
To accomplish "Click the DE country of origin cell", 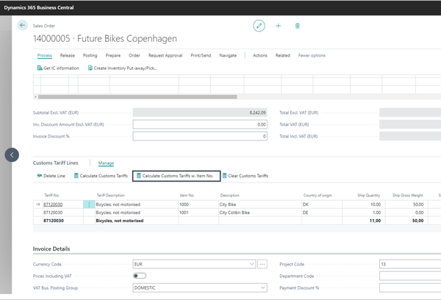I will click(x=322, y=213).
